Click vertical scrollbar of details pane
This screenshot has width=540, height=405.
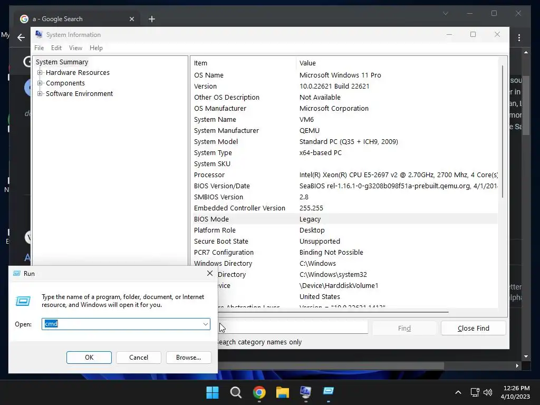click(503, 131)
